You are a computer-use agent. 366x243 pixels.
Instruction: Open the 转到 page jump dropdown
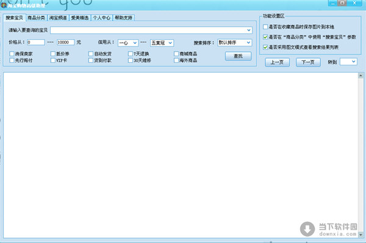pos(348,62)
